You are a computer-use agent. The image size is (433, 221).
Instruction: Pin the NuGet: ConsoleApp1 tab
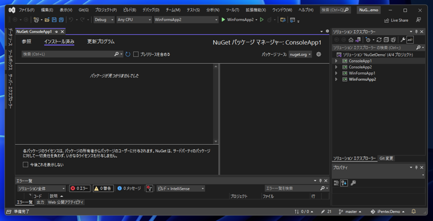pyautogui.click(x=56, y=32)
